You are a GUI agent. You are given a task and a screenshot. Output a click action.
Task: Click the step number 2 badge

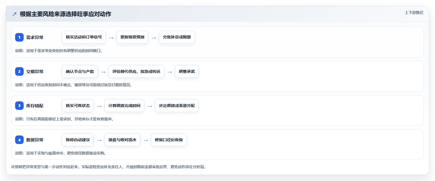19,71
